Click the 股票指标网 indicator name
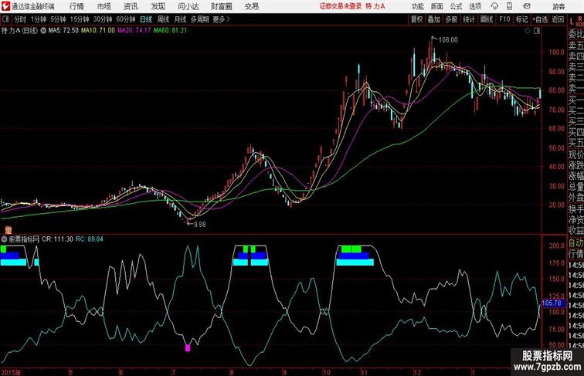The width and height of the screenshot is (584, 376). coord(24,239)
